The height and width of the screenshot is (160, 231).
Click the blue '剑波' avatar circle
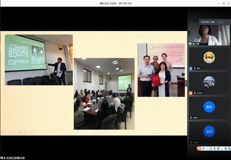click(209, 131)
